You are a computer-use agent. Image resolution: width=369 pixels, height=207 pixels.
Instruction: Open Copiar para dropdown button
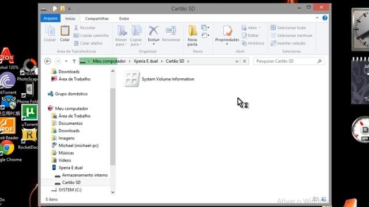coord(136,36)
